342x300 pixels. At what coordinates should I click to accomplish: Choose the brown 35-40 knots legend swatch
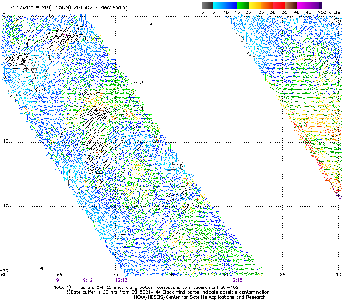tap(291, 6)
